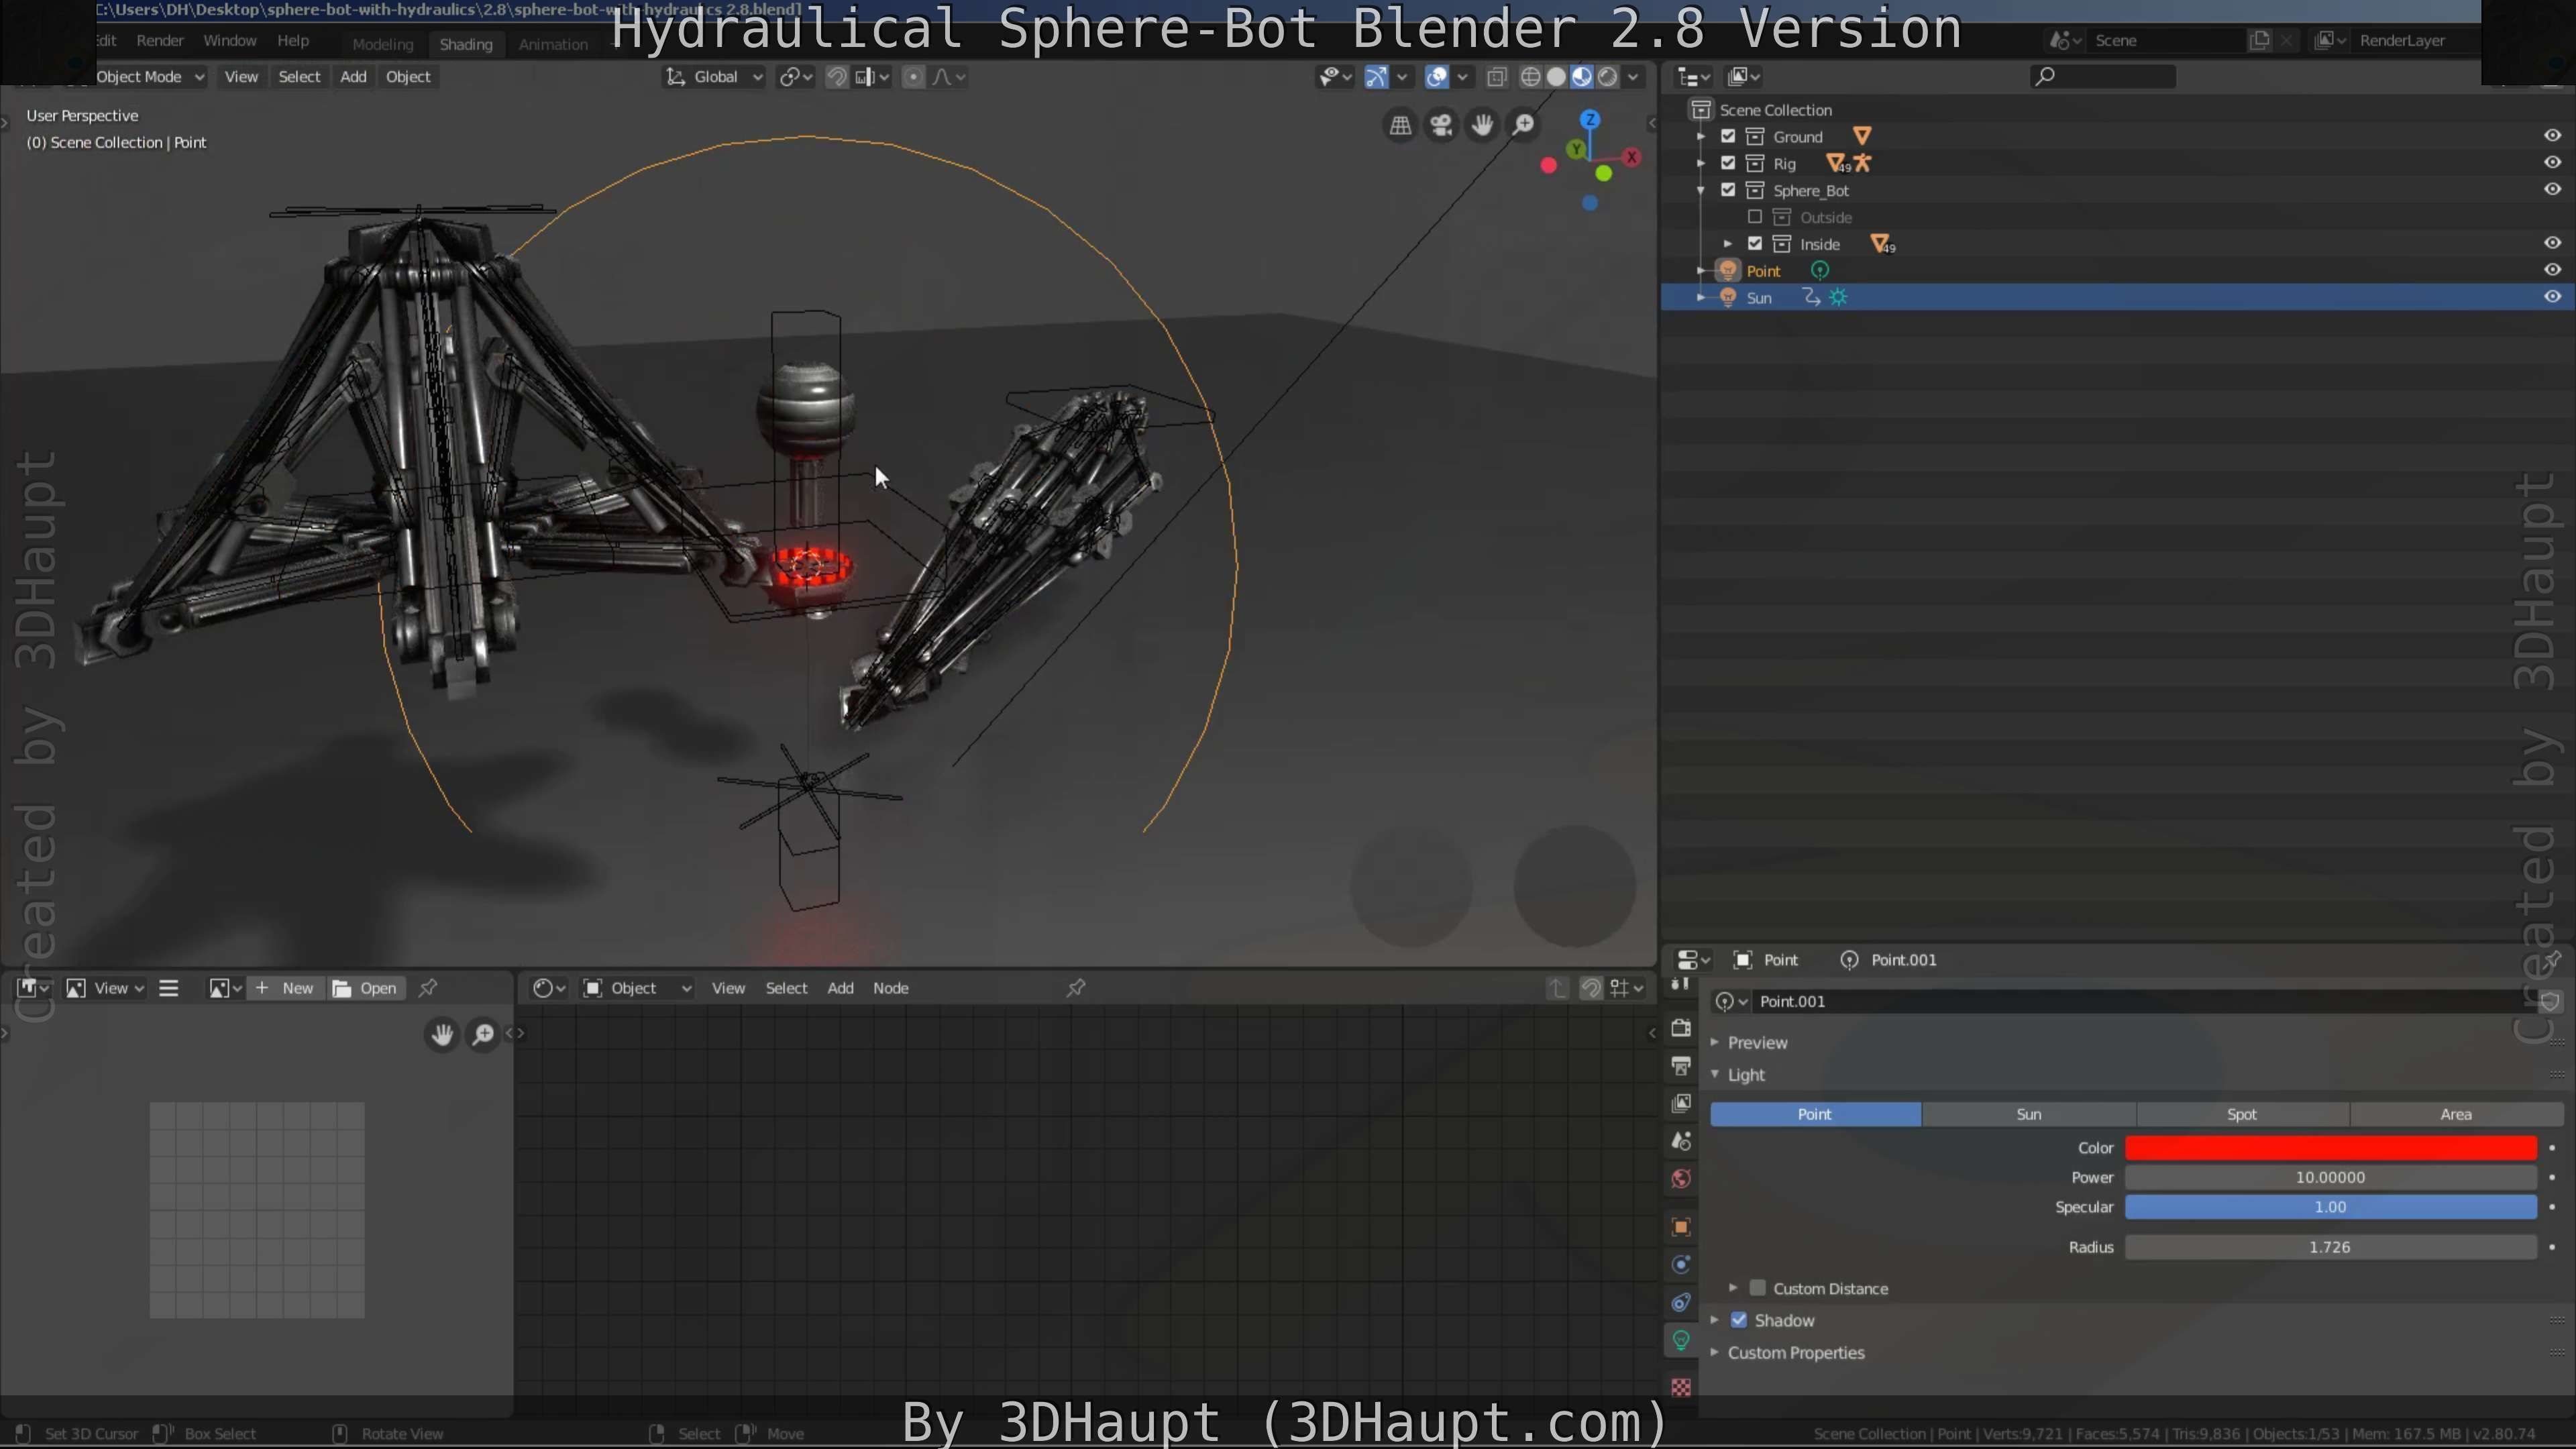
Task: Click the X axis on navigation gizmo
Action: coord(1632,157)
